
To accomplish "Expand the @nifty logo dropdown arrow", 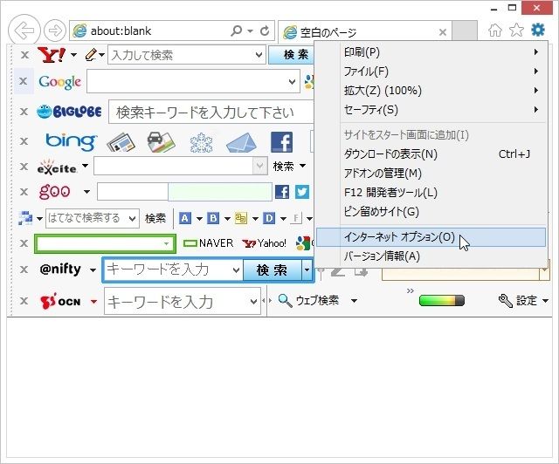I will [x=93, y=270].
